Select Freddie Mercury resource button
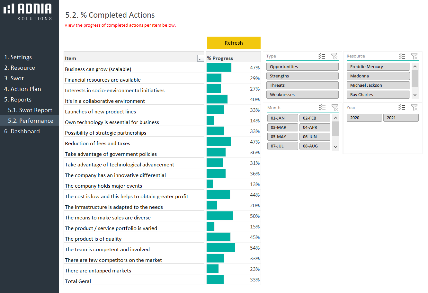 point(378,67)
